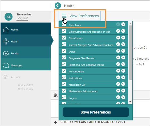
Task: Click the Save Preferences button
Action: (x=96, y=112)
